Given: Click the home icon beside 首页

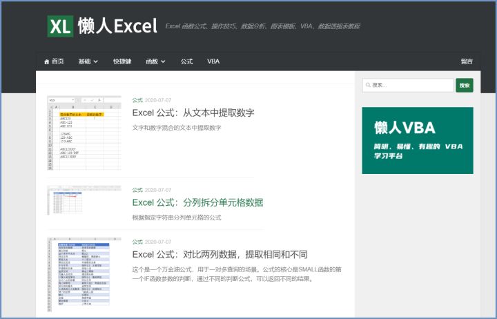Looking at the screenshot, I should [47, 61].
